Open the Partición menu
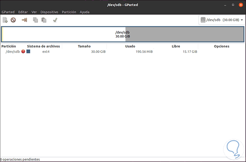The image size is (246, 162). coord(69,12)
